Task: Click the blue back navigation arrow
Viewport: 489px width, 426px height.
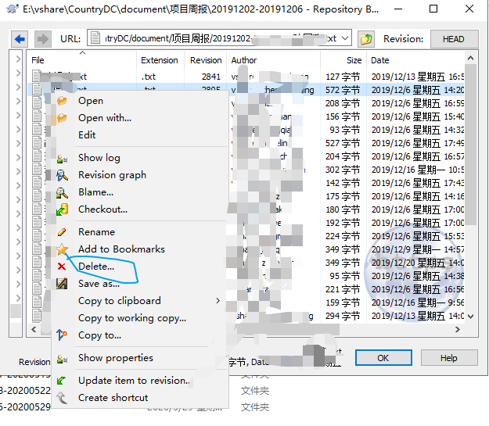Action: click(20, 39)
